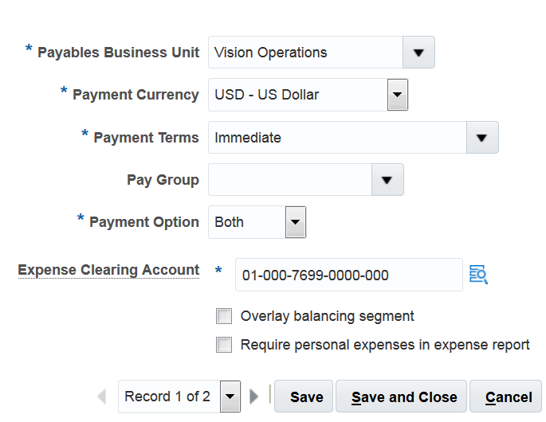Viewport: 546px width, 422px height.
Task: Open the Payables Business Unit dropdown arrow
Action: coord(418,53)
